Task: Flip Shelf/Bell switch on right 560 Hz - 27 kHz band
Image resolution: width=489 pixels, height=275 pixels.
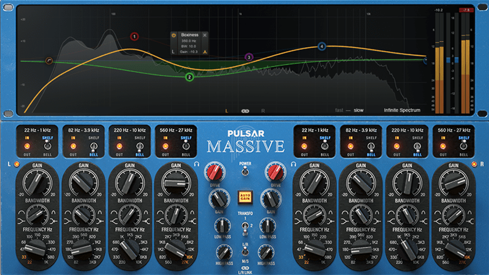Action: click(463, 145)
